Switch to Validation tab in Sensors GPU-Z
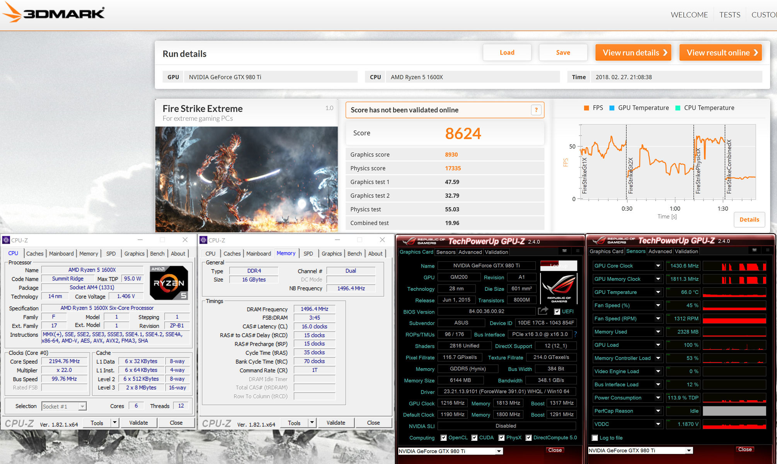 coord(686,251)
